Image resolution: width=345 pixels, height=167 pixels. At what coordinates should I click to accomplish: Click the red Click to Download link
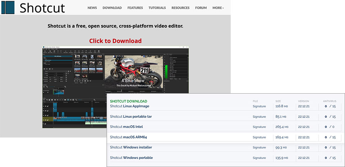tap(115, 41)
